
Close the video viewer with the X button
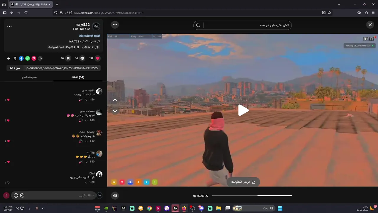(370, 25)
